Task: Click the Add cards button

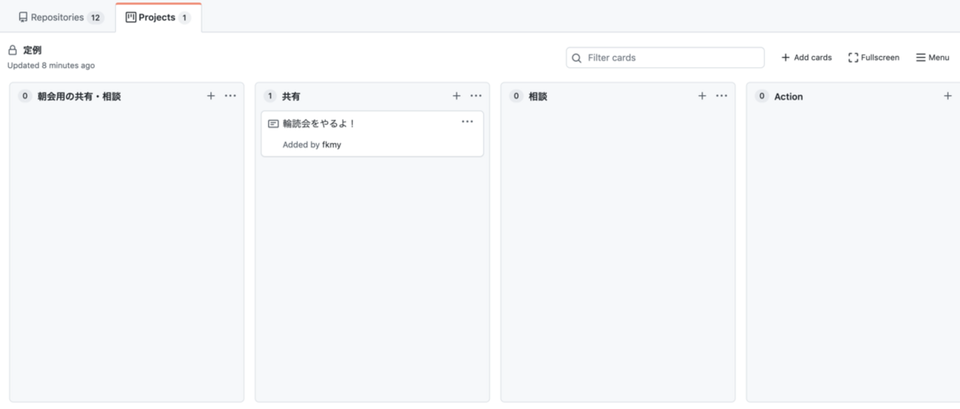Action: (806, 58)
